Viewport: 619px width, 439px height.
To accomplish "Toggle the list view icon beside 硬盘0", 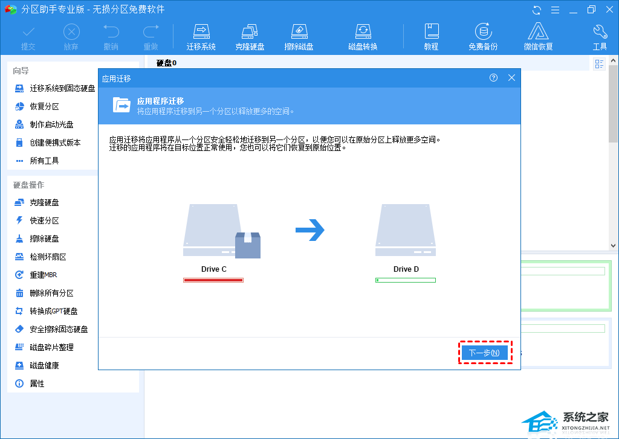I will coord(599,64).
